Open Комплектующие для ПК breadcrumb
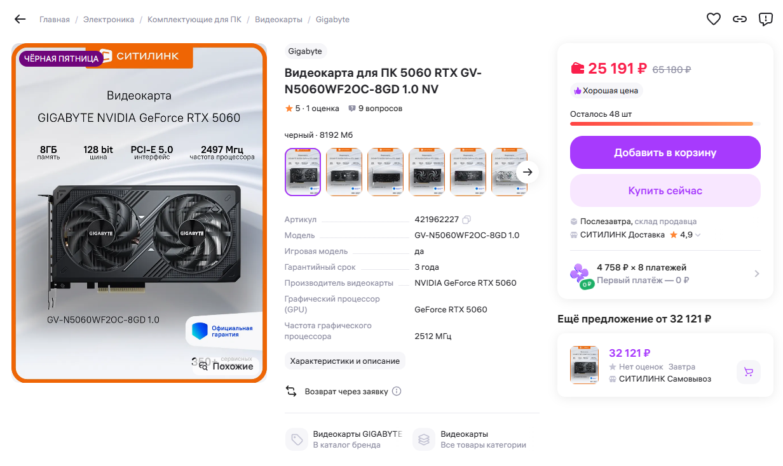 pyautogui.click(x=194, y=20)
